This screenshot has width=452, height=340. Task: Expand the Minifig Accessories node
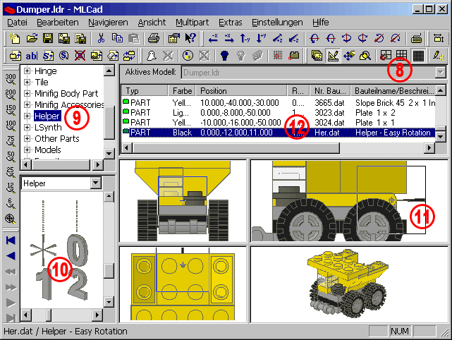27,104
